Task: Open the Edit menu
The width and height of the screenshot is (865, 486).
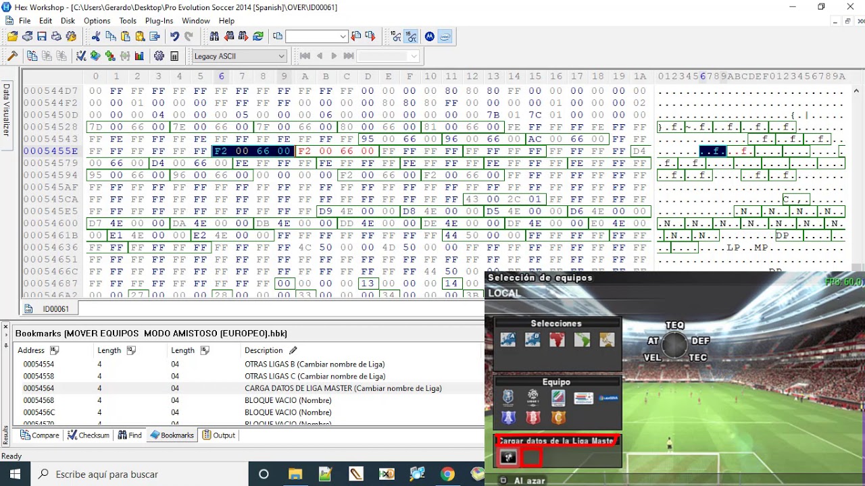Action: point(45,21)
